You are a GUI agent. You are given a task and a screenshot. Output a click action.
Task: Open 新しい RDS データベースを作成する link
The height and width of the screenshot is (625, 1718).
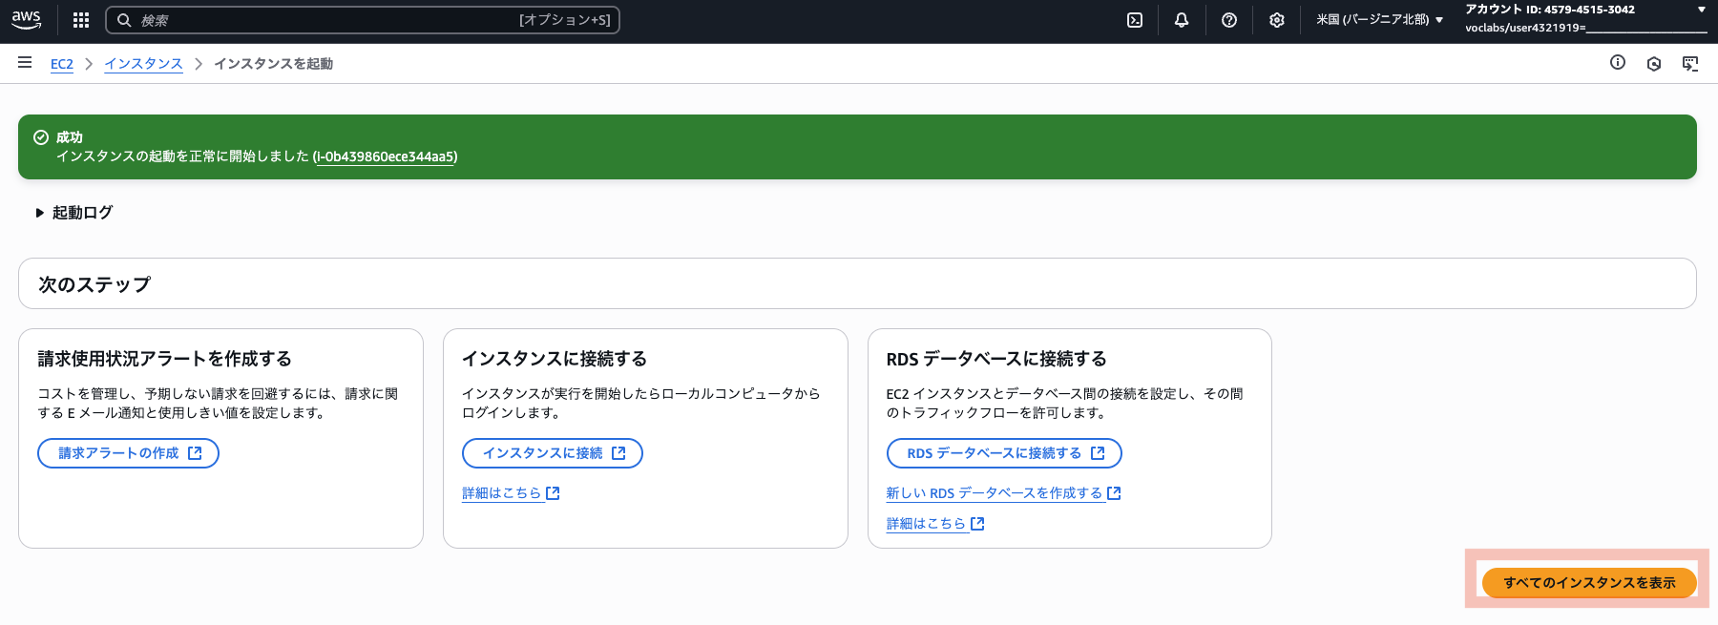[x=1003, y=493]
